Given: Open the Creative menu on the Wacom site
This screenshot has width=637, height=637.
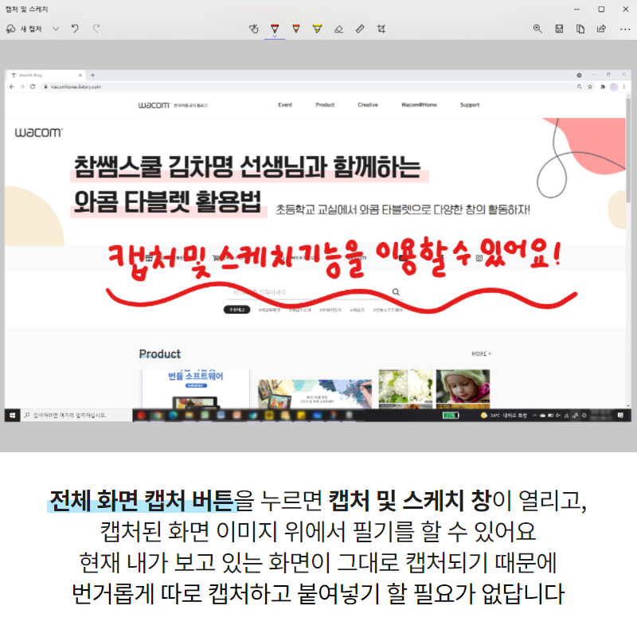Looking at the screenshot, I should pyautogui.click(x=368, y=105).
